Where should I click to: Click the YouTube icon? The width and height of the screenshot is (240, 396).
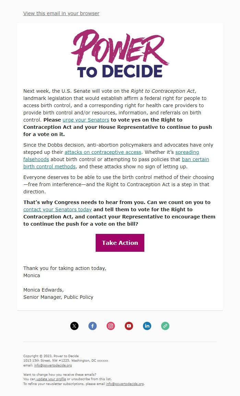click(x=129, y=326)
